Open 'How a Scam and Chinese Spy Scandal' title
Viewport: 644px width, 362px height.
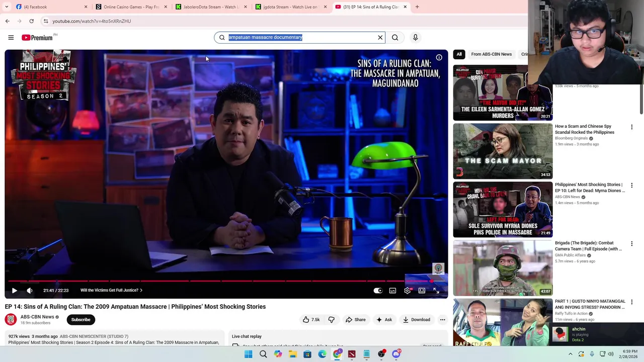pyautogui.click(x=585, y=129)
